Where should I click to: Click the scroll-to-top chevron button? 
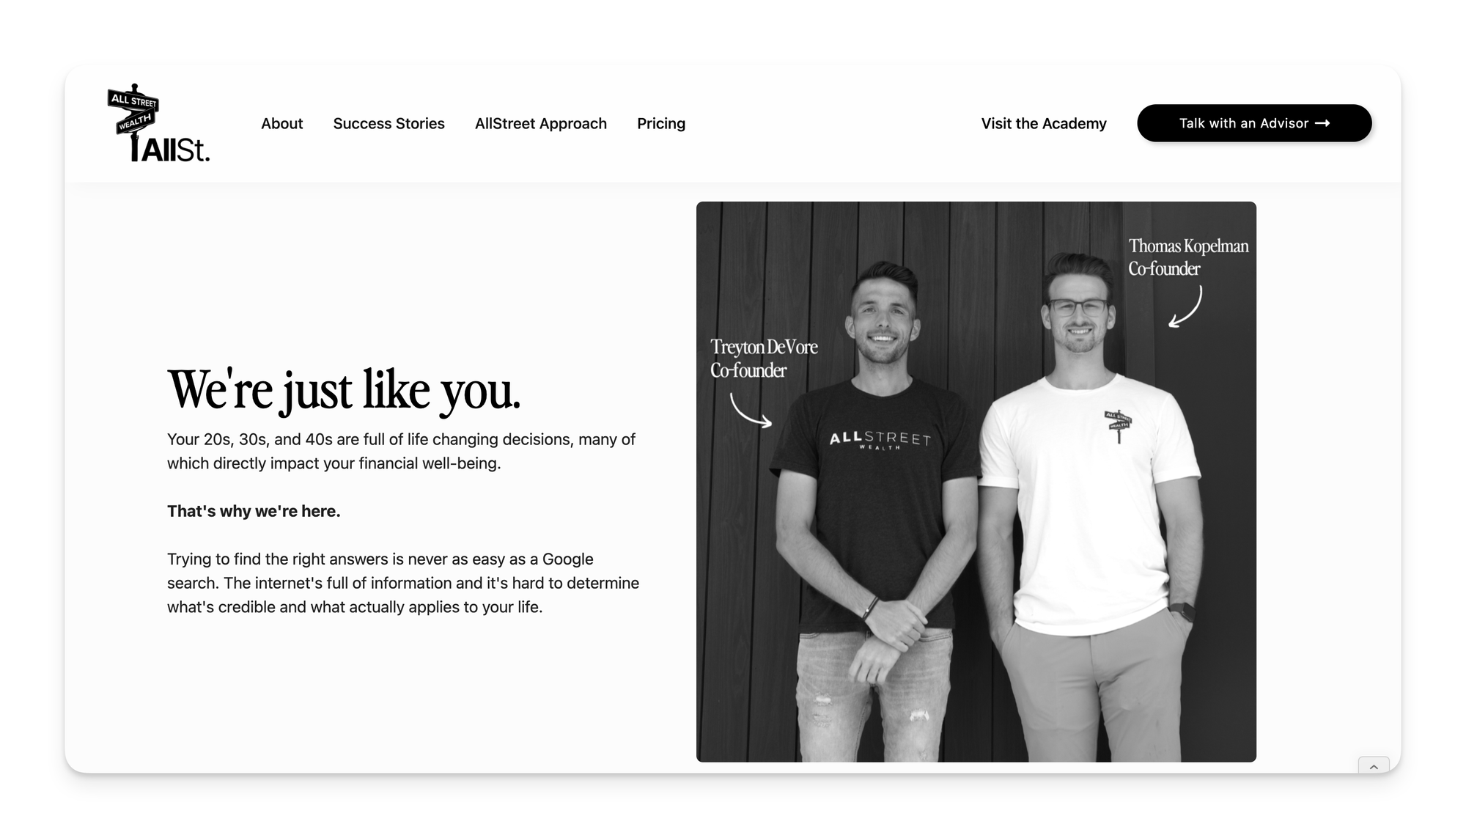coord(1374,765)
